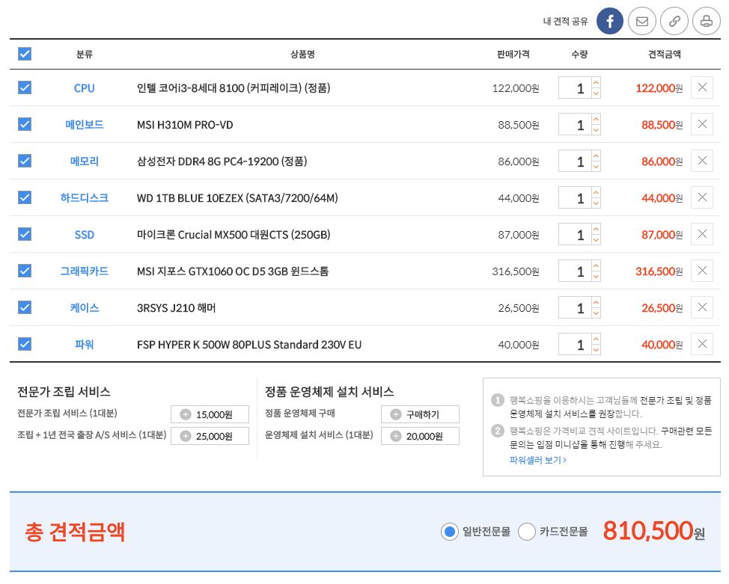Share the estimate by email icon

[x=642, y=21]
